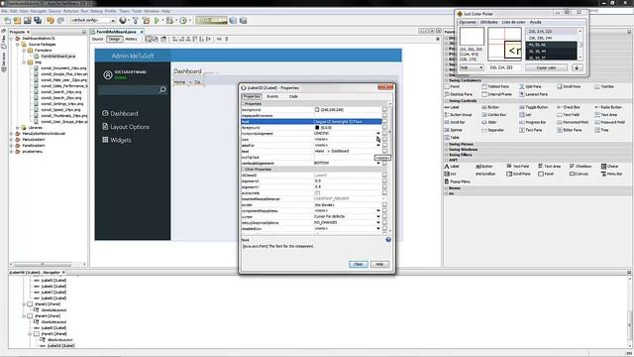This screenshot has width=634, height=357.
Task: Pick the Progress Bar palette item
Action: click(533, 122)
